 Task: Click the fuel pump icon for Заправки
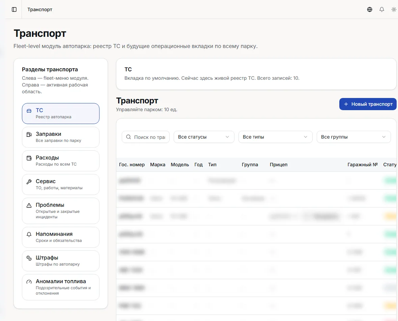[x=29, y=134]
